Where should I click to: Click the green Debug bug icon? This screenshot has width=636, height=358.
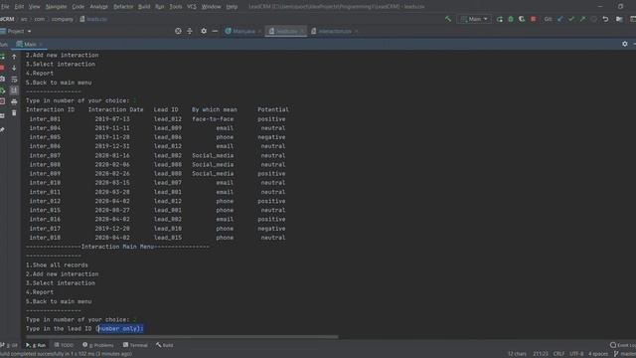[x=511, y=19]
